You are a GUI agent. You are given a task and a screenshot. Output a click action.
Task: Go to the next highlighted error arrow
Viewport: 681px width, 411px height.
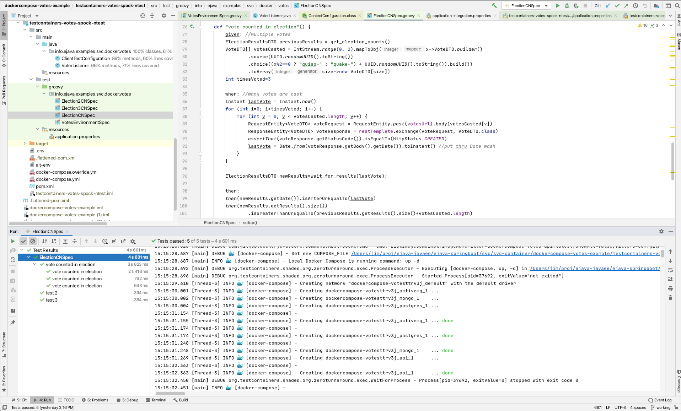pos(671,25)
